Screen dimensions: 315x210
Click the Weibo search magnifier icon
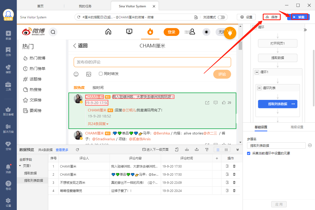[x=53, y=32]
